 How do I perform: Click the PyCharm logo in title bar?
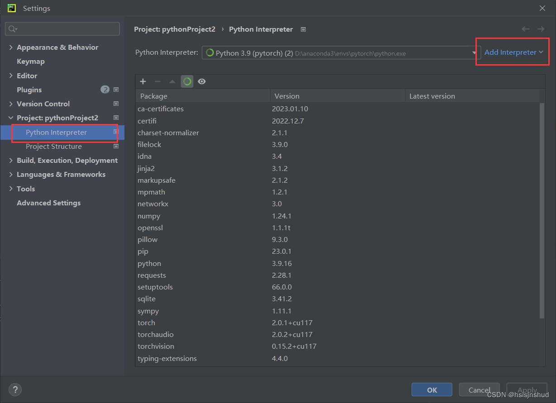(12, 8)
